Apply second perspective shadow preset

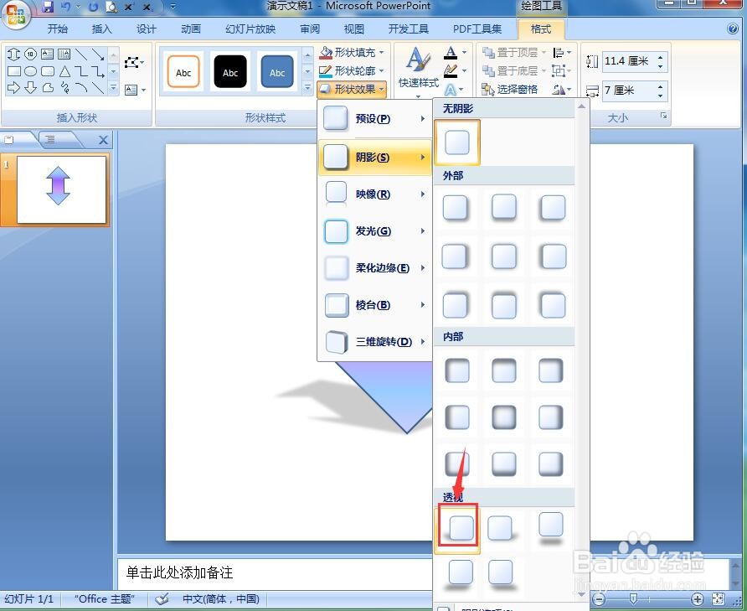(501, 529)
